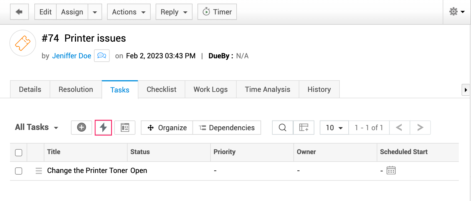
Task: Check the Change the Printer Toner task
Action: click(x=19, y=171)
